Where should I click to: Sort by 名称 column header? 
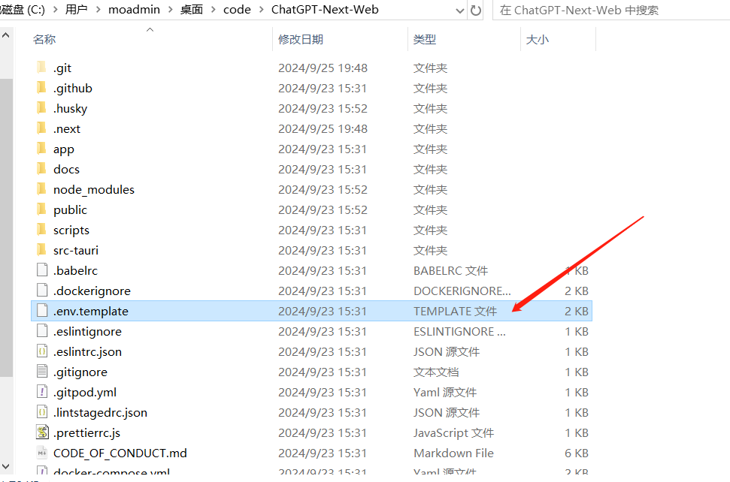[x=44, y=40]
